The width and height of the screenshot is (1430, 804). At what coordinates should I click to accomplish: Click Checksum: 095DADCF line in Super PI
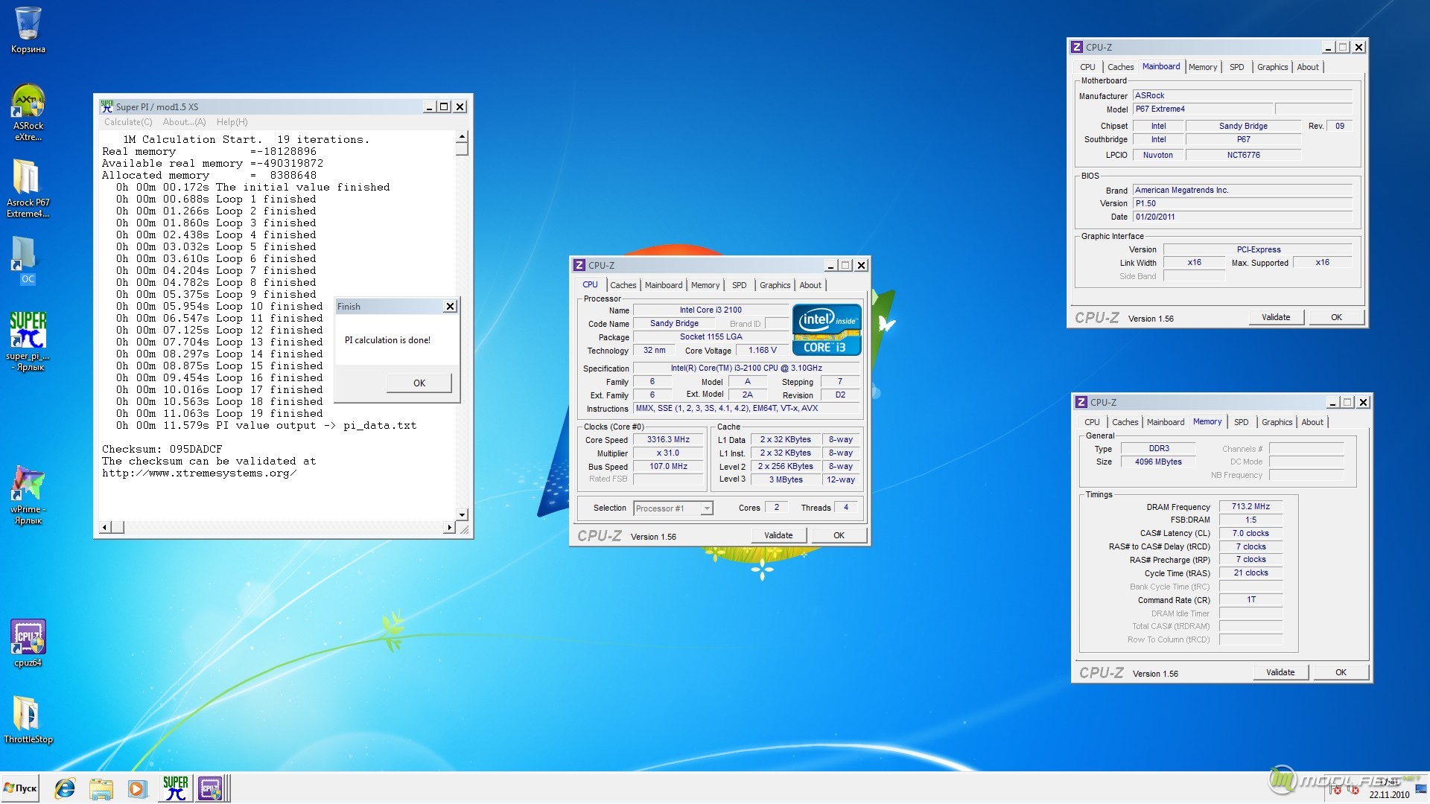[x=162, y=449]
